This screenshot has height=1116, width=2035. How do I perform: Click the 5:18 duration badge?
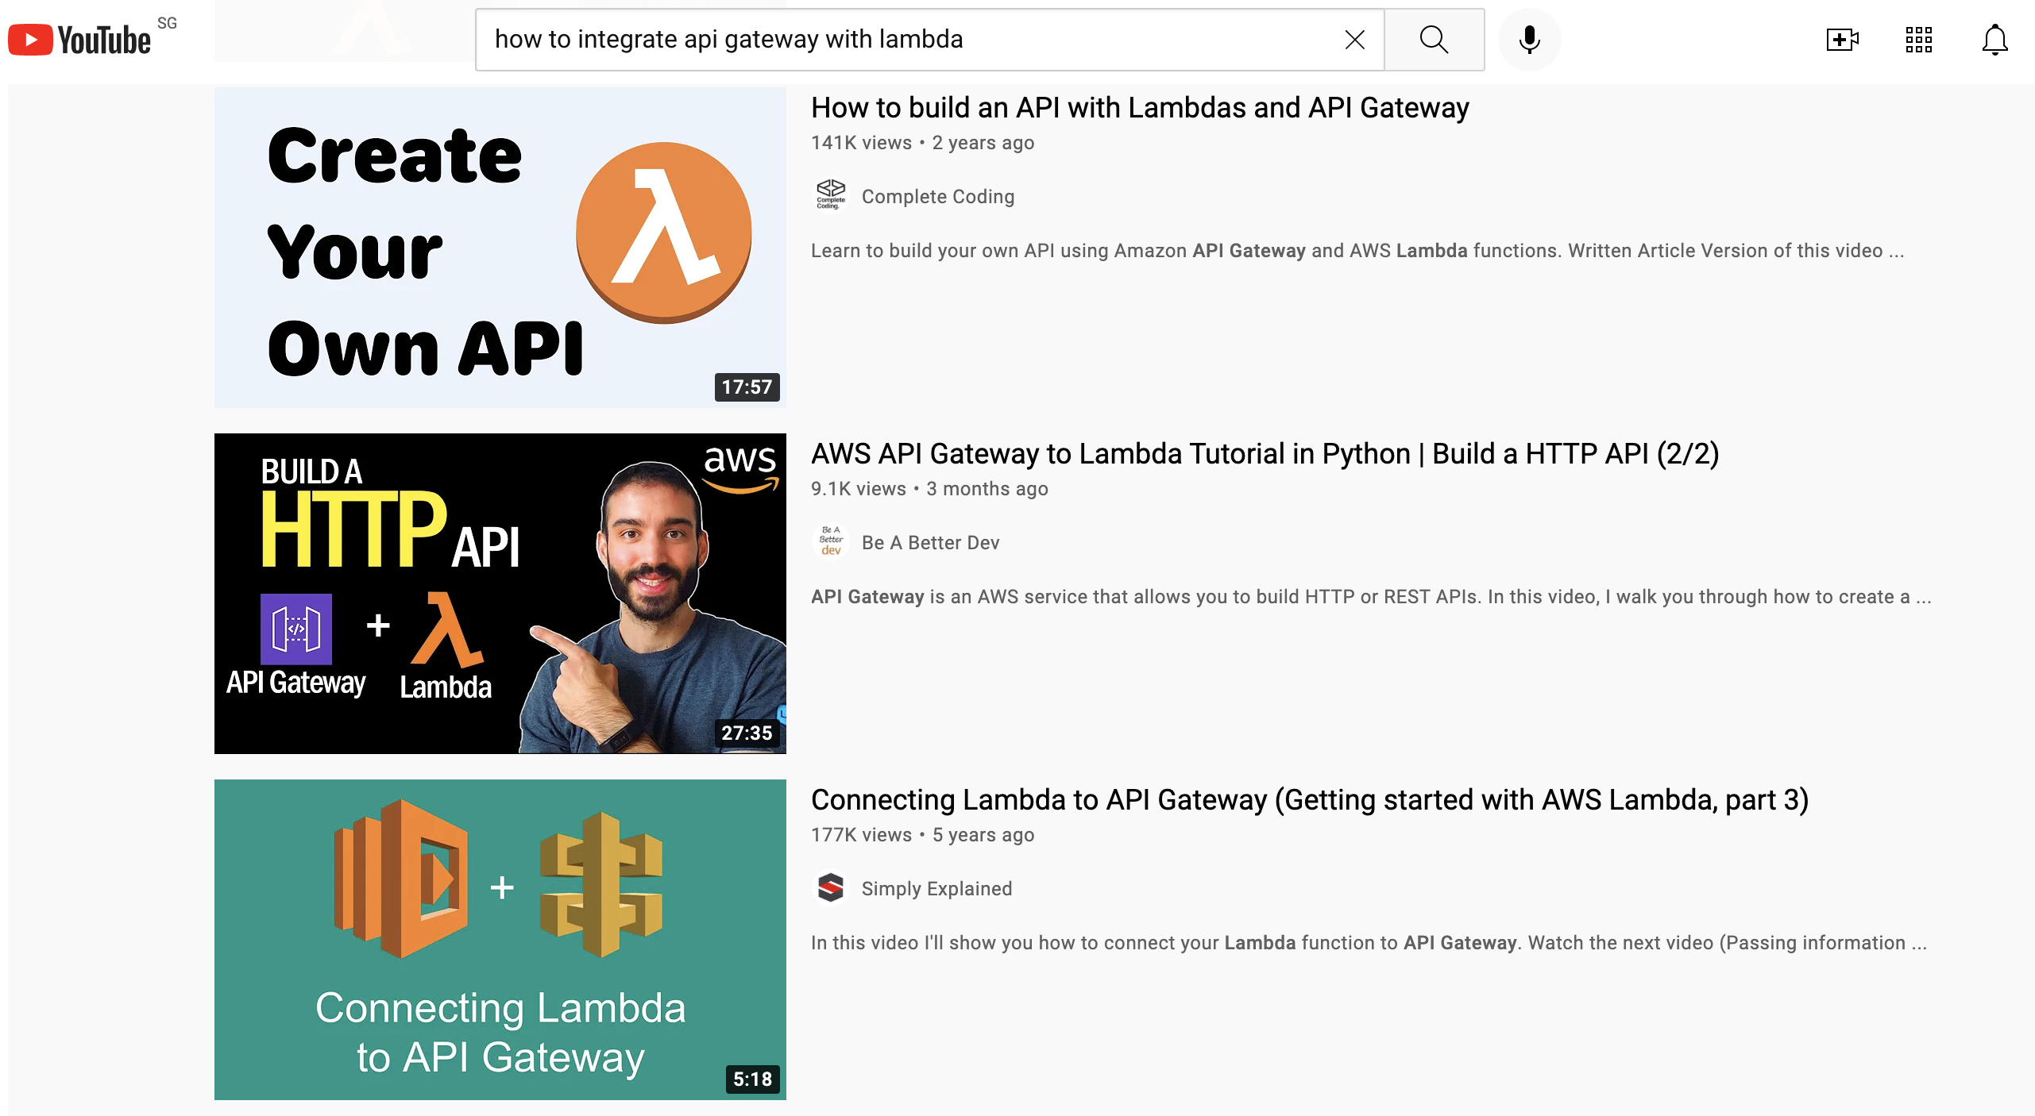point(752,1079)
